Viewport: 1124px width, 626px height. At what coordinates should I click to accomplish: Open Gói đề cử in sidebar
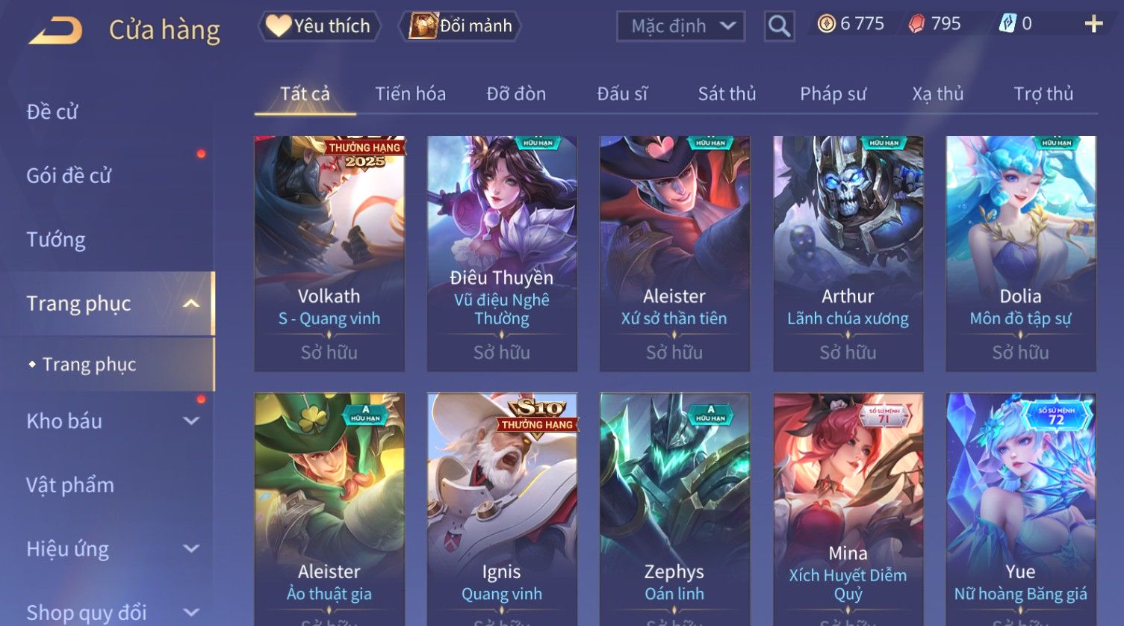point(69,176)
